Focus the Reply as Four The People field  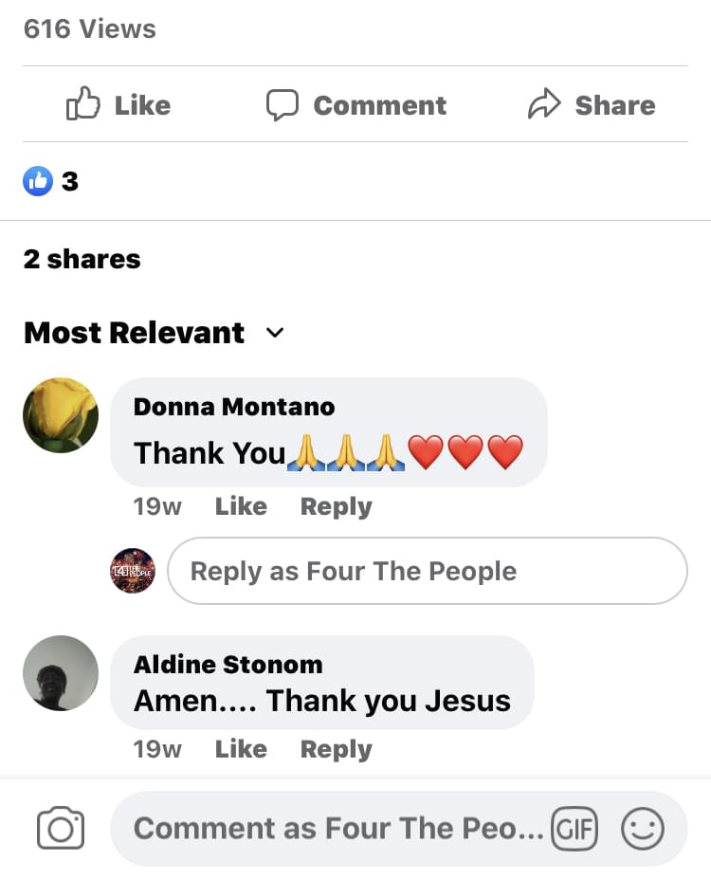(427, 571)
